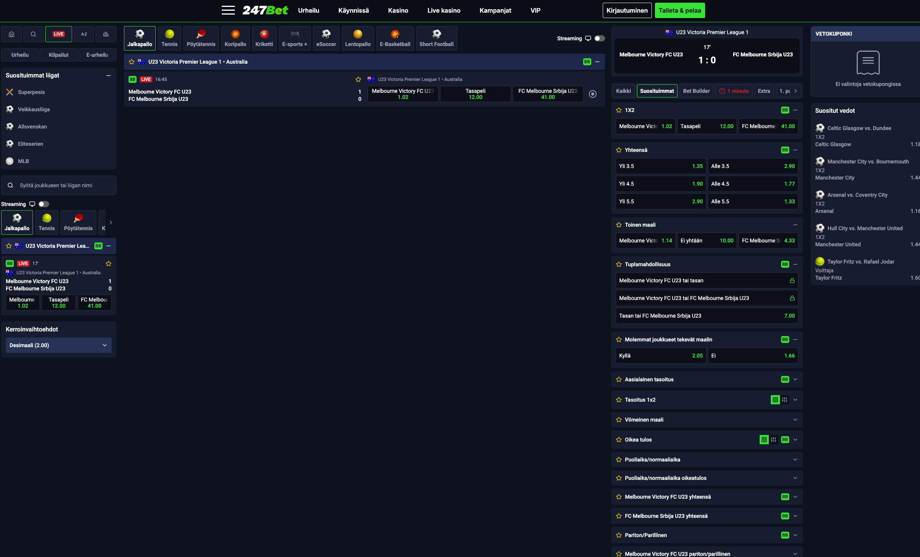The height and width of the screenshot is (557, 920).
Task: Select eSoccer sport icon
Action: point(326,38)
